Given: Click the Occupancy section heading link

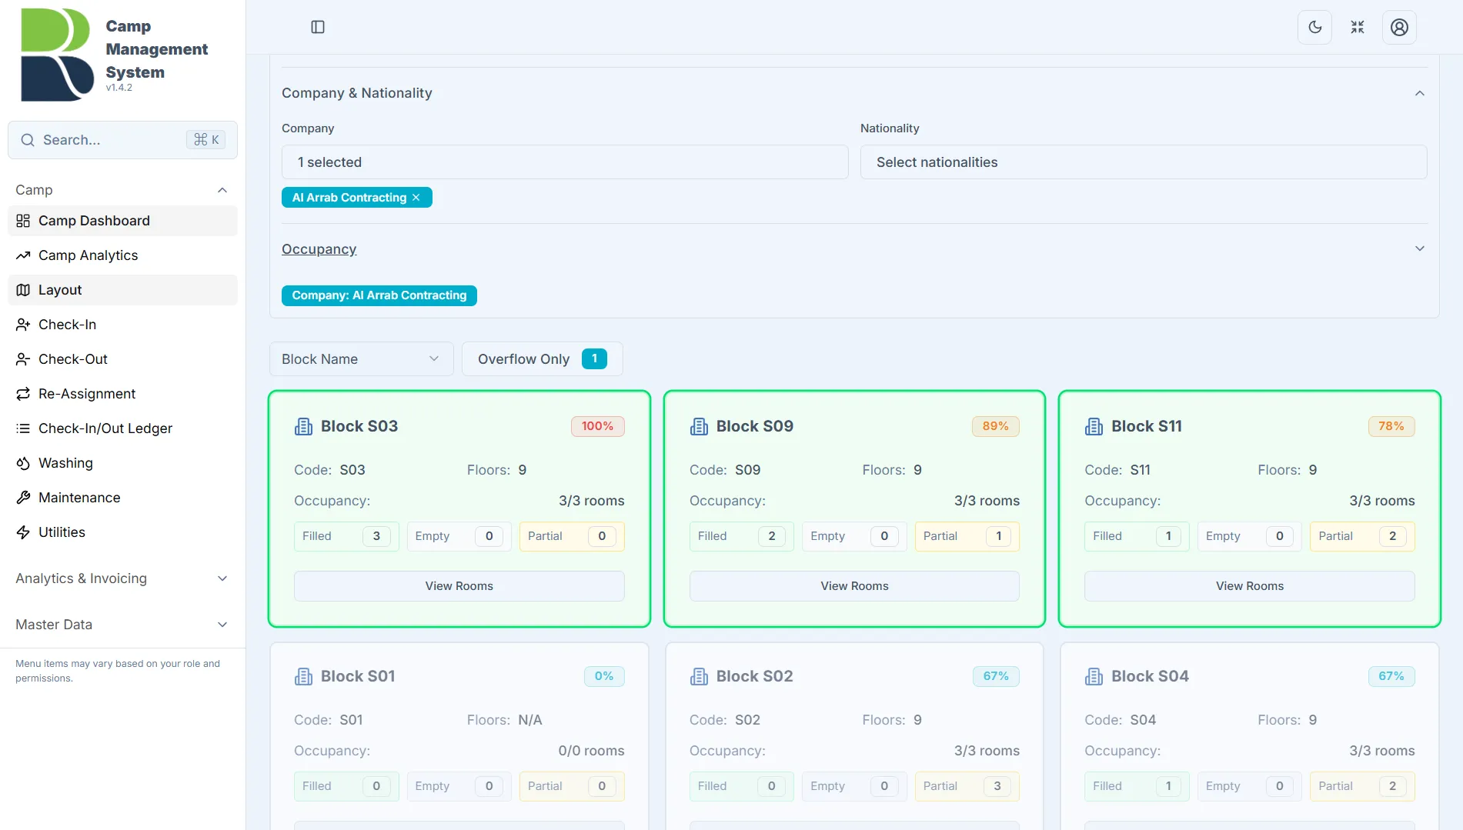Looking at the screenshot, I should click(319, 249).
